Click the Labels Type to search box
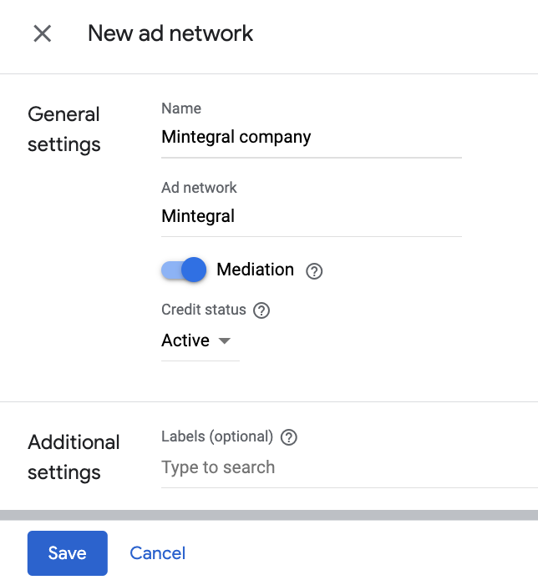Screen dimensions: 538x585 pyautogui.click(x=334, y=467)
